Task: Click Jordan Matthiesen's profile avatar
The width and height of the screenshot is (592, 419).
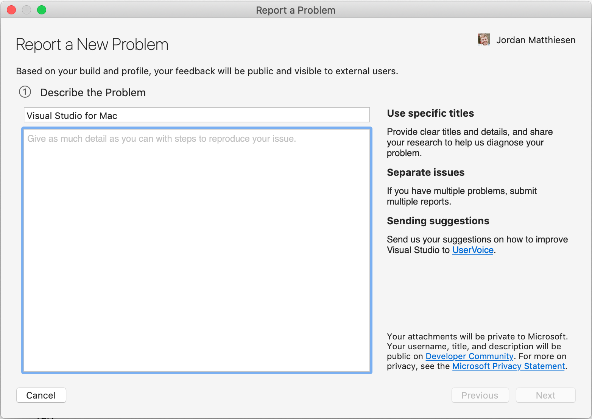Action: (x=484, y=39)
